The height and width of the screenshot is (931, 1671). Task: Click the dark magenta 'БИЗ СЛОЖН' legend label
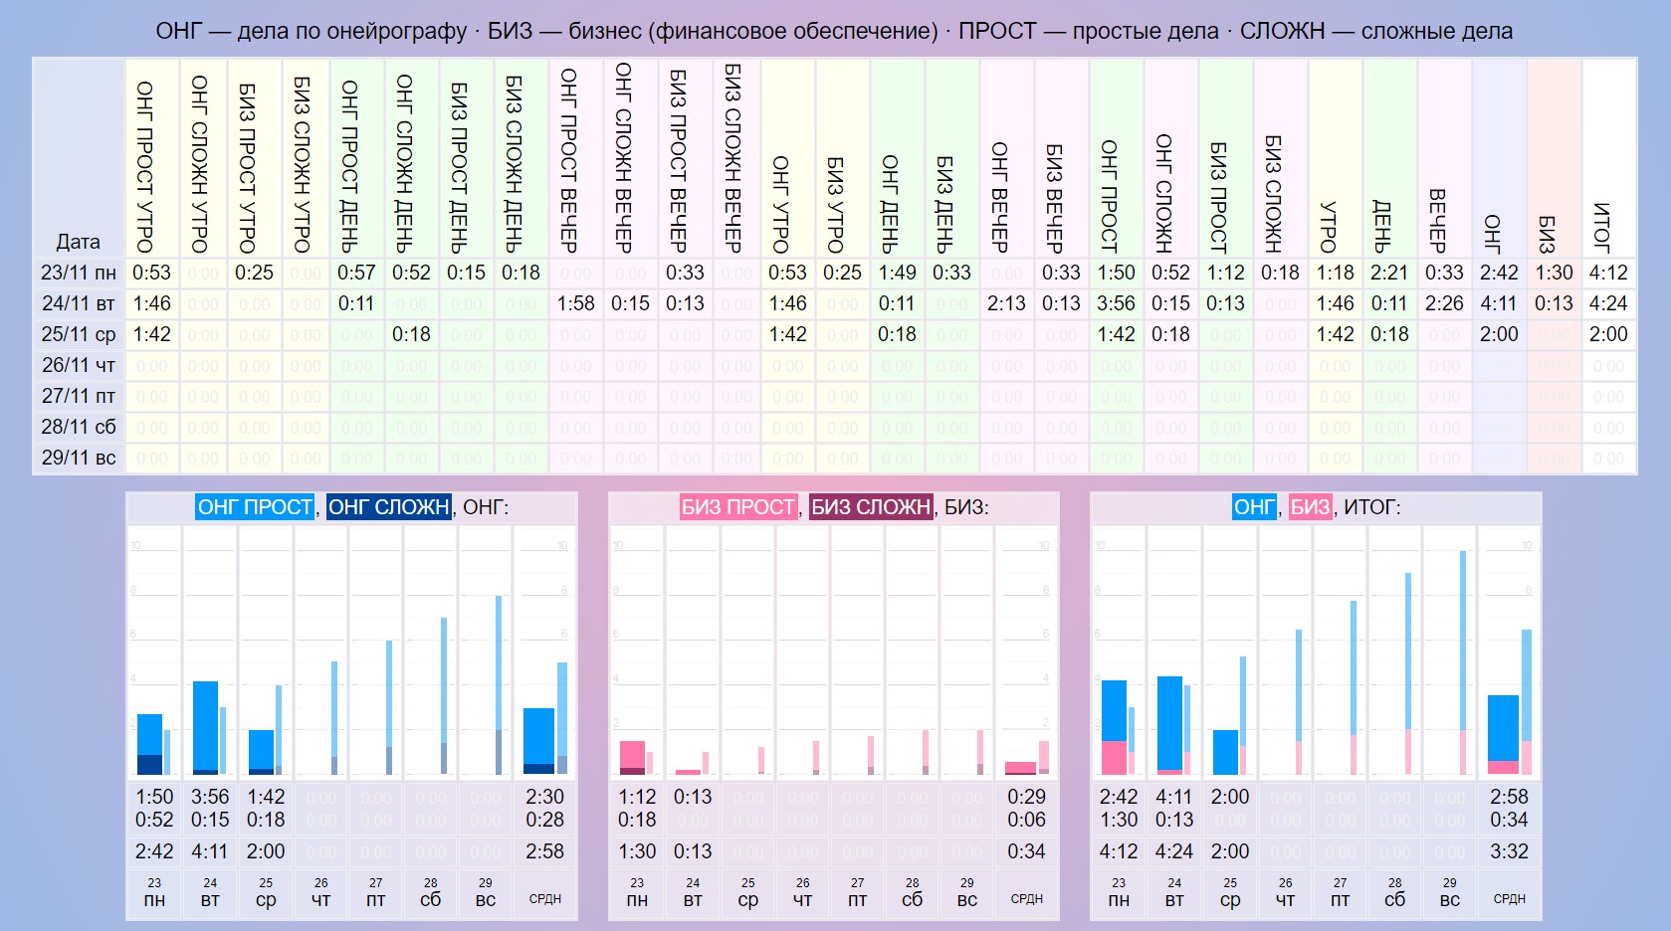point(871,507)
